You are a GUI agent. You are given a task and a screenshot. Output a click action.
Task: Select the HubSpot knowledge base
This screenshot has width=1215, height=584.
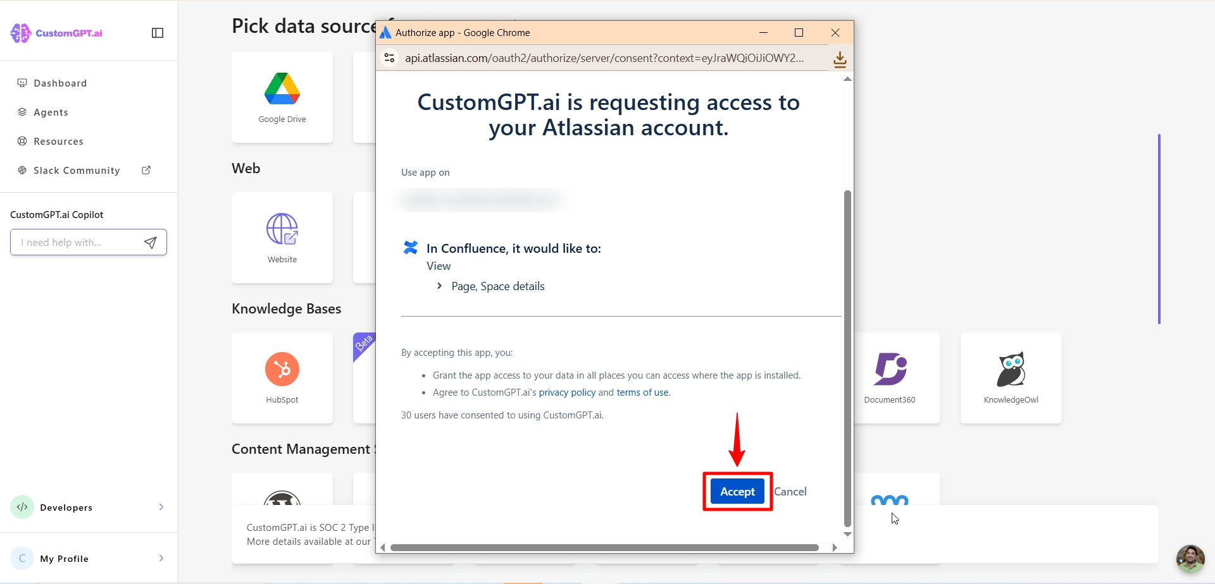coord(282,378)
